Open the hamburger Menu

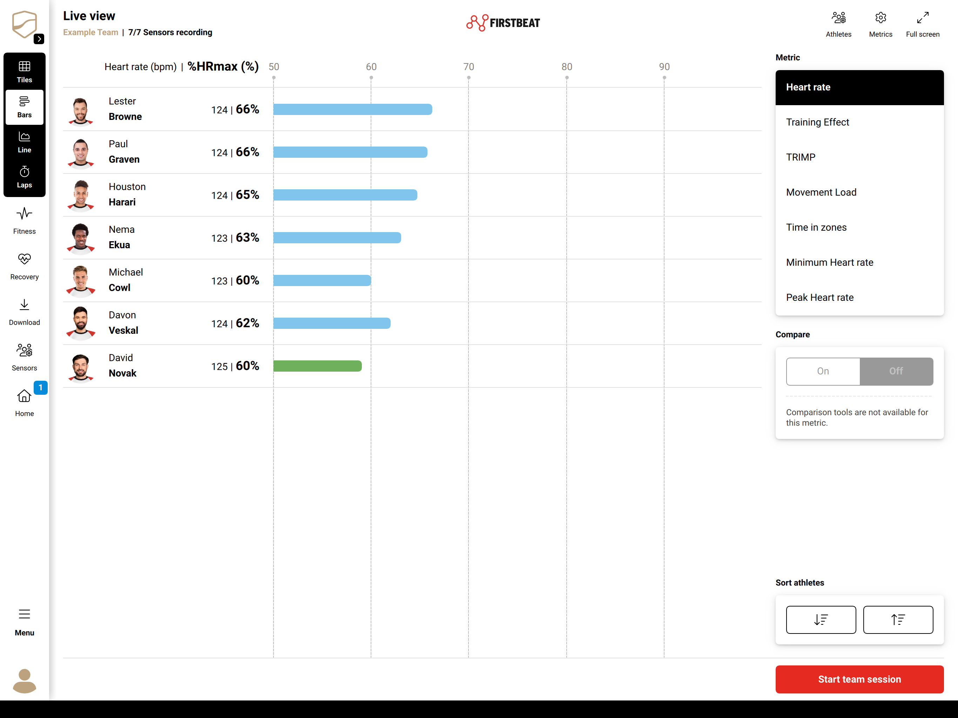(24, 622)
